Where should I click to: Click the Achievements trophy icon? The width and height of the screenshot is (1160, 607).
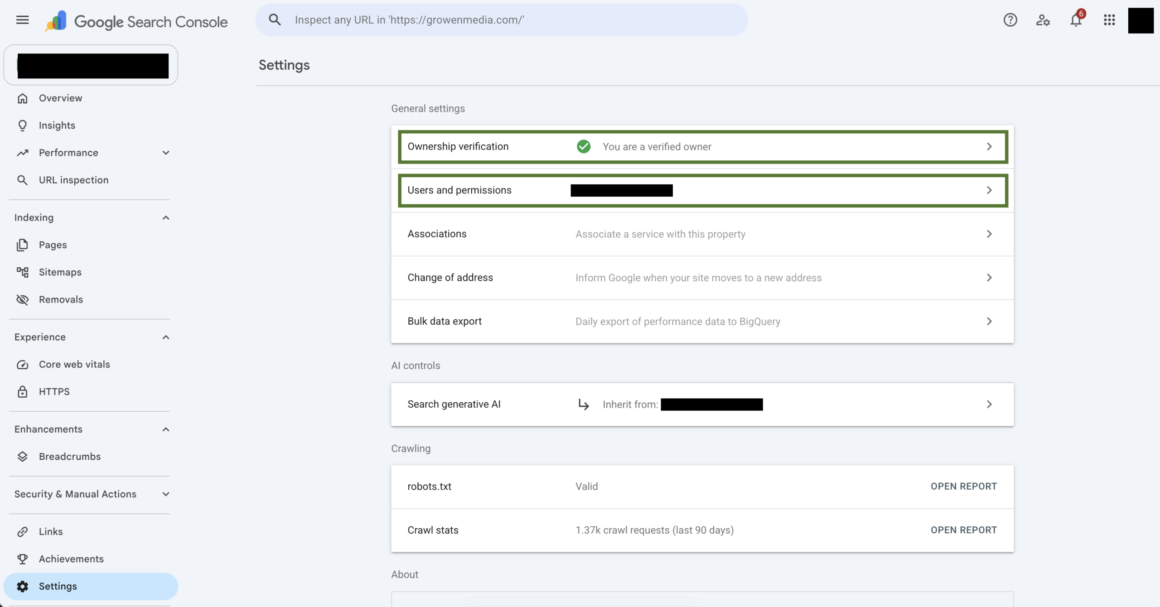pyautogui.click(x=22, y=559)
